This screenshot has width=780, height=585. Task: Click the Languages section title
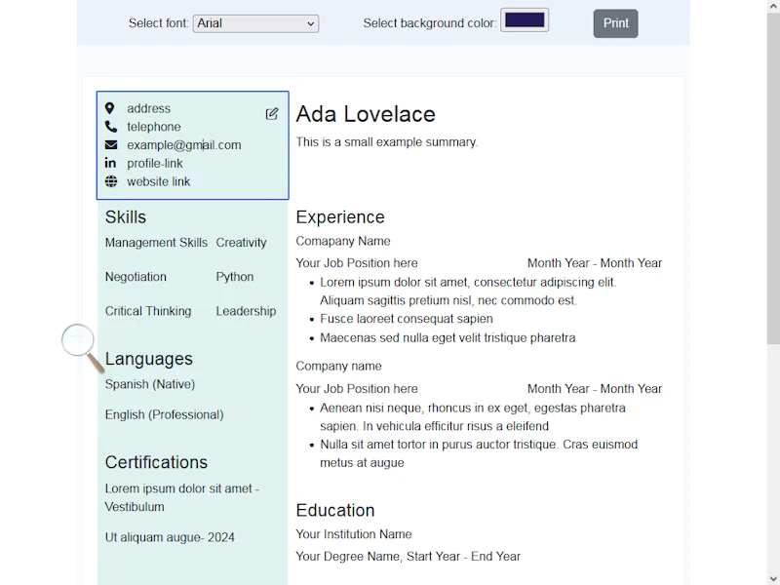click(x=148, y=359)
